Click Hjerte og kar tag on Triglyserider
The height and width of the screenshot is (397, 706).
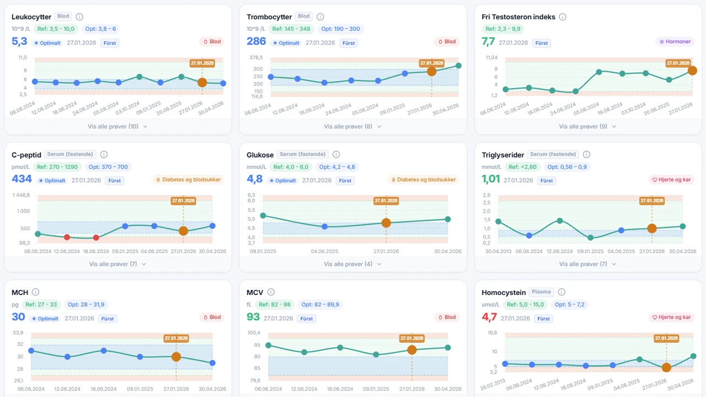[671, 179]
